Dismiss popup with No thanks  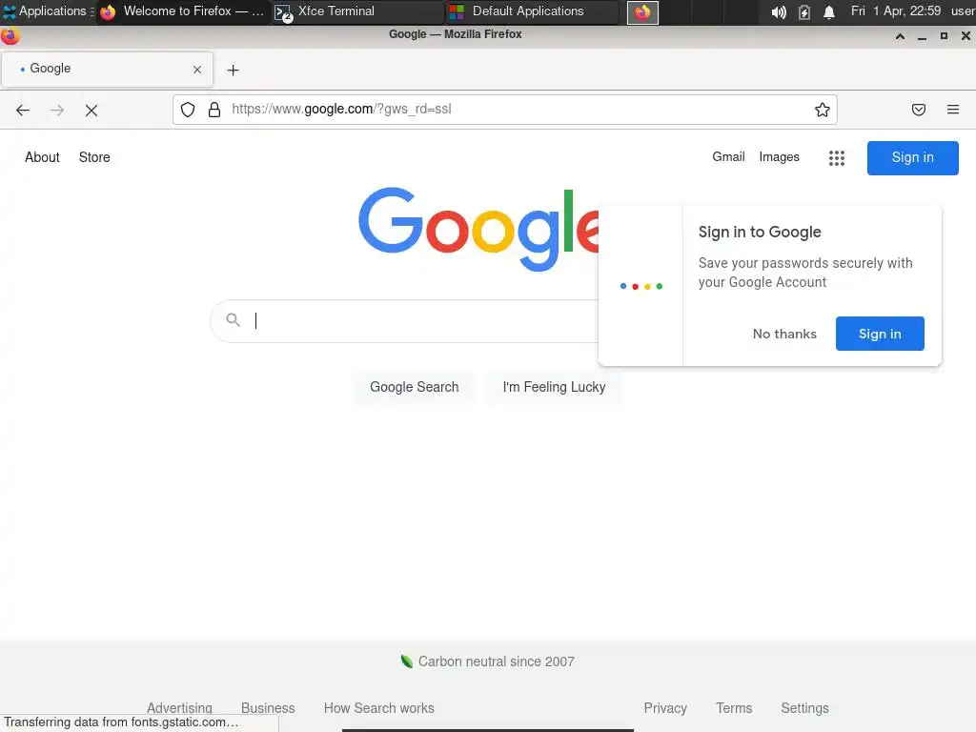[784, 334]
